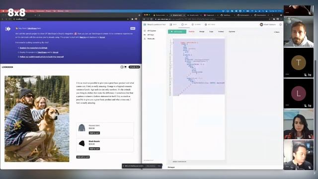
Task: Hide the screen-sharing notification bar
Action: click(x=159, y=166)
